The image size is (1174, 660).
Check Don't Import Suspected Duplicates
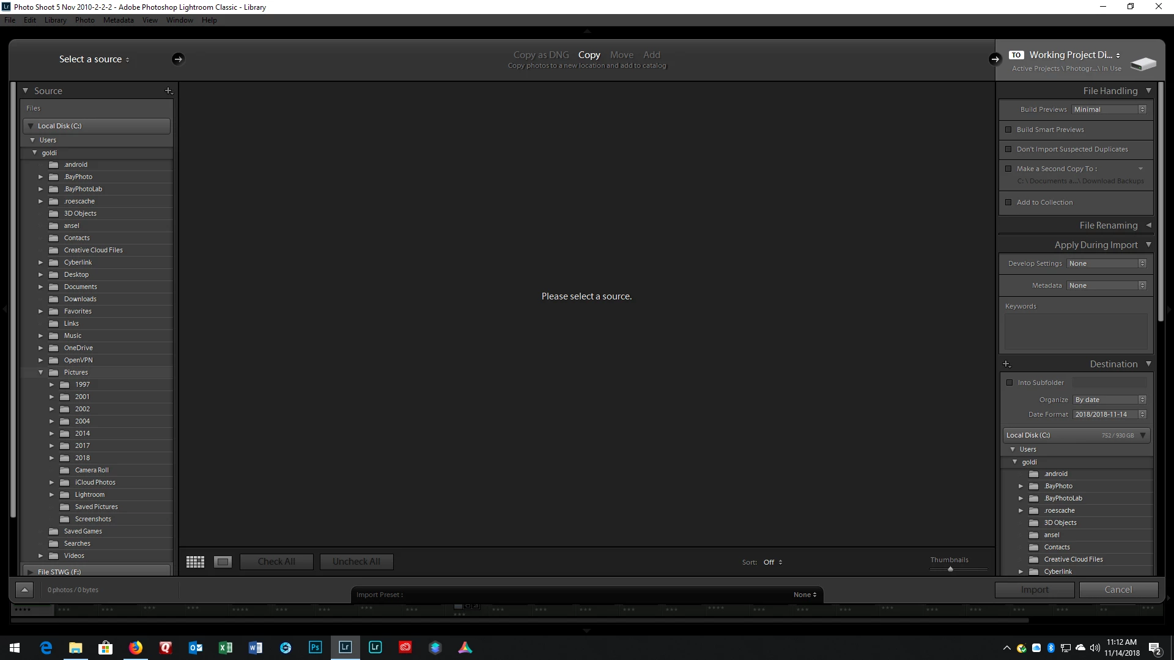pos(1008,149)
